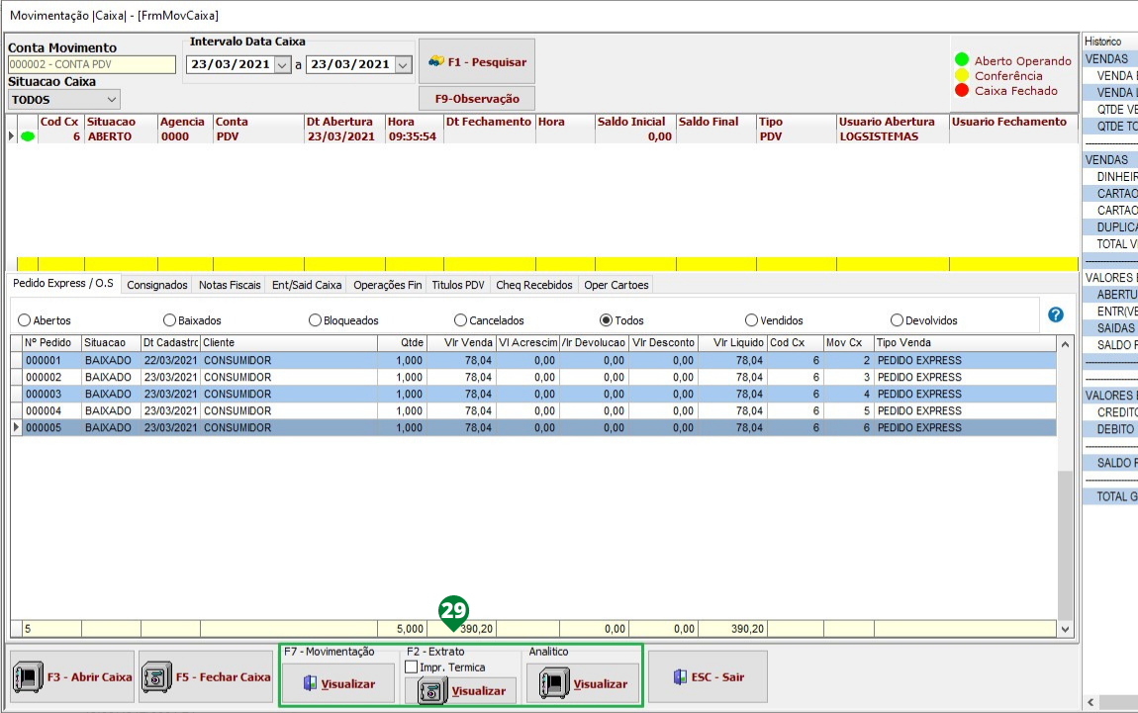Click the F9-Observação button

pos(477,99)
